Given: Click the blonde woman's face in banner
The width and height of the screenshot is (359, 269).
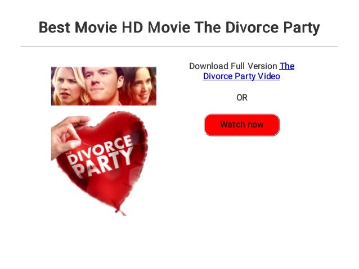Looking at the screenshot, I should [67, 87].
